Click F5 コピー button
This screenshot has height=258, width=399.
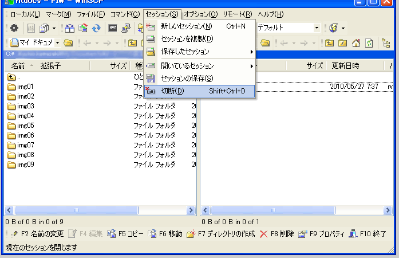125,234
